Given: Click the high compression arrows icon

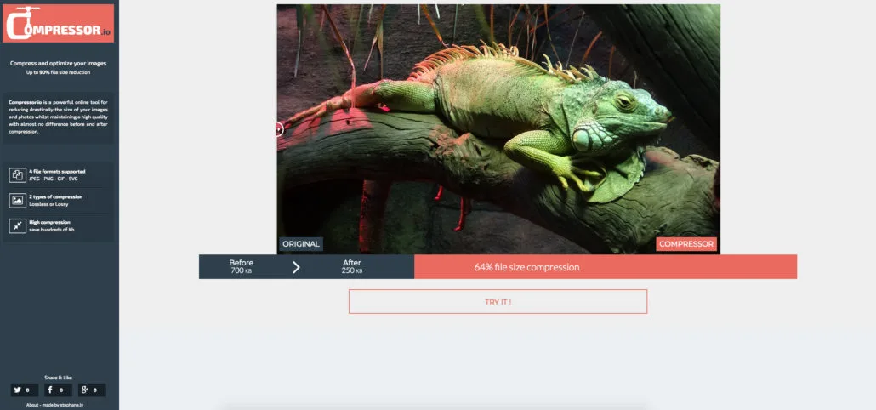Looking at the screenshot, I should coord(17,225).
